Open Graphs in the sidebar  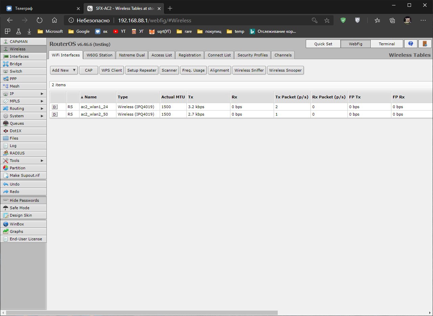coord(23,232)
